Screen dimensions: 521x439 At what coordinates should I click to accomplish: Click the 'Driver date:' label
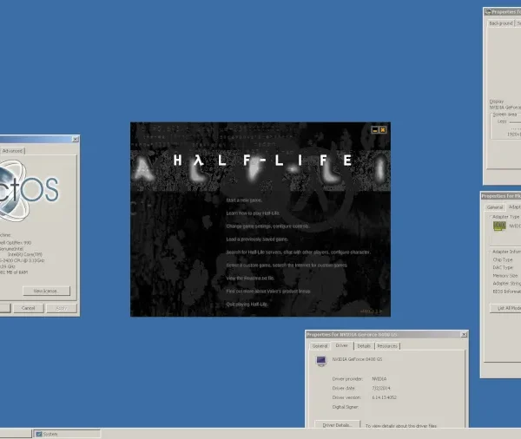(x=344, y=388)
